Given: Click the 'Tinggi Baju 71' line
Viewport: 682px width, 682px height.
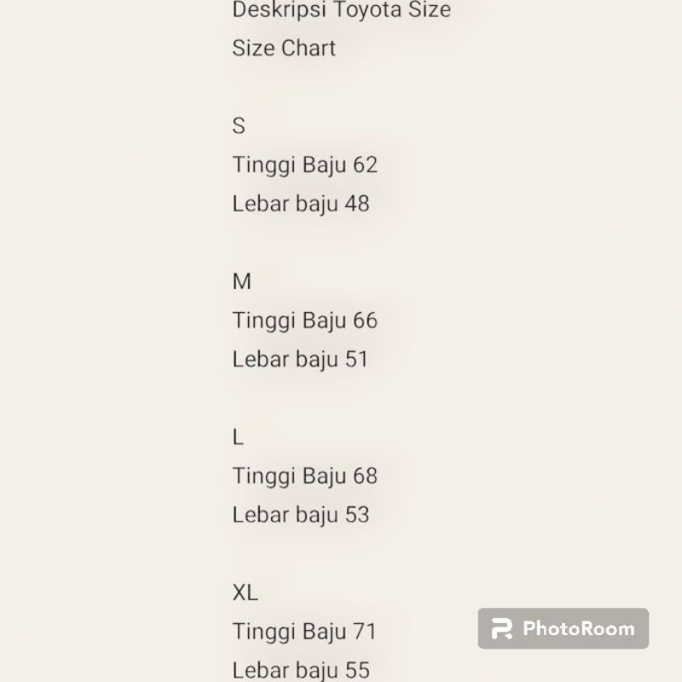Looking at the screenshot, I should point(303,632).
